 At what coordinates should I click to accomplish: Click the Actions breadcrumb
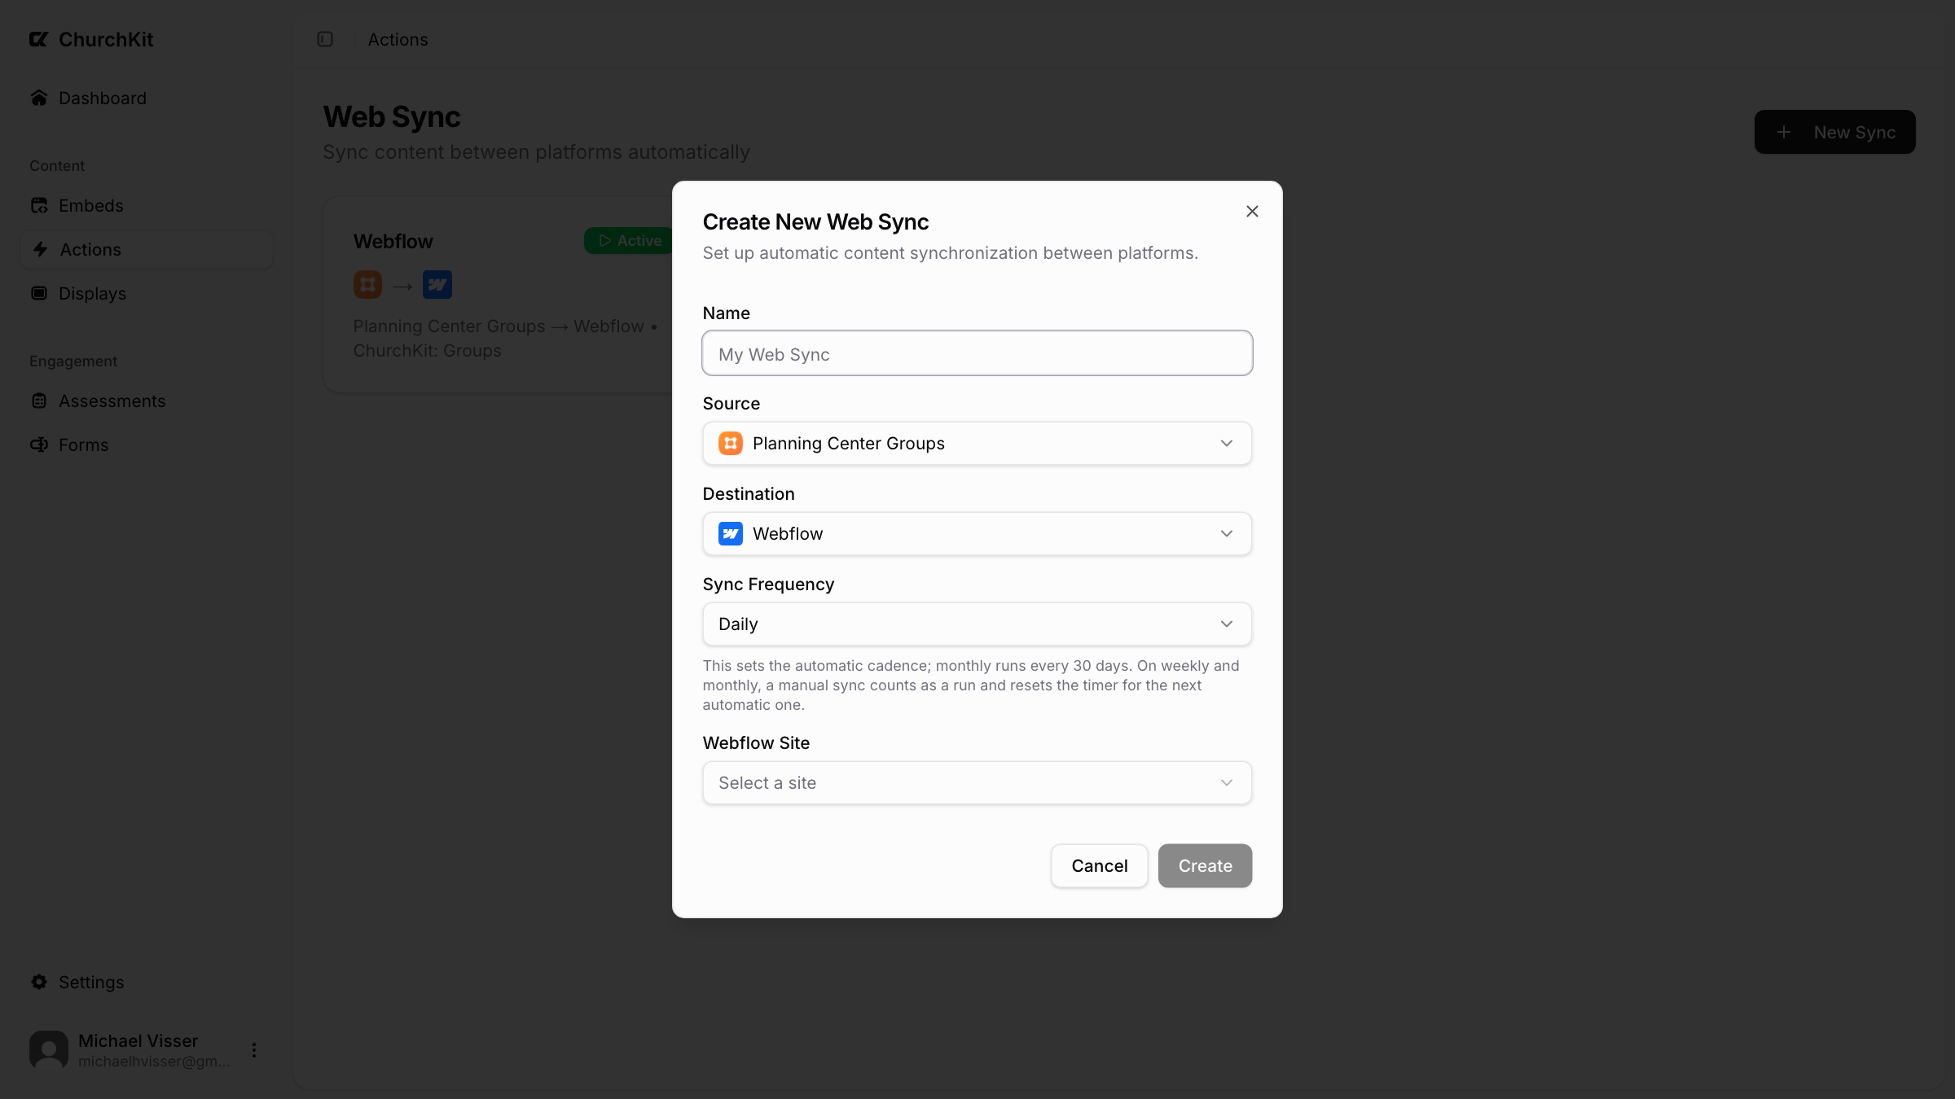click(x=398, y=39)
